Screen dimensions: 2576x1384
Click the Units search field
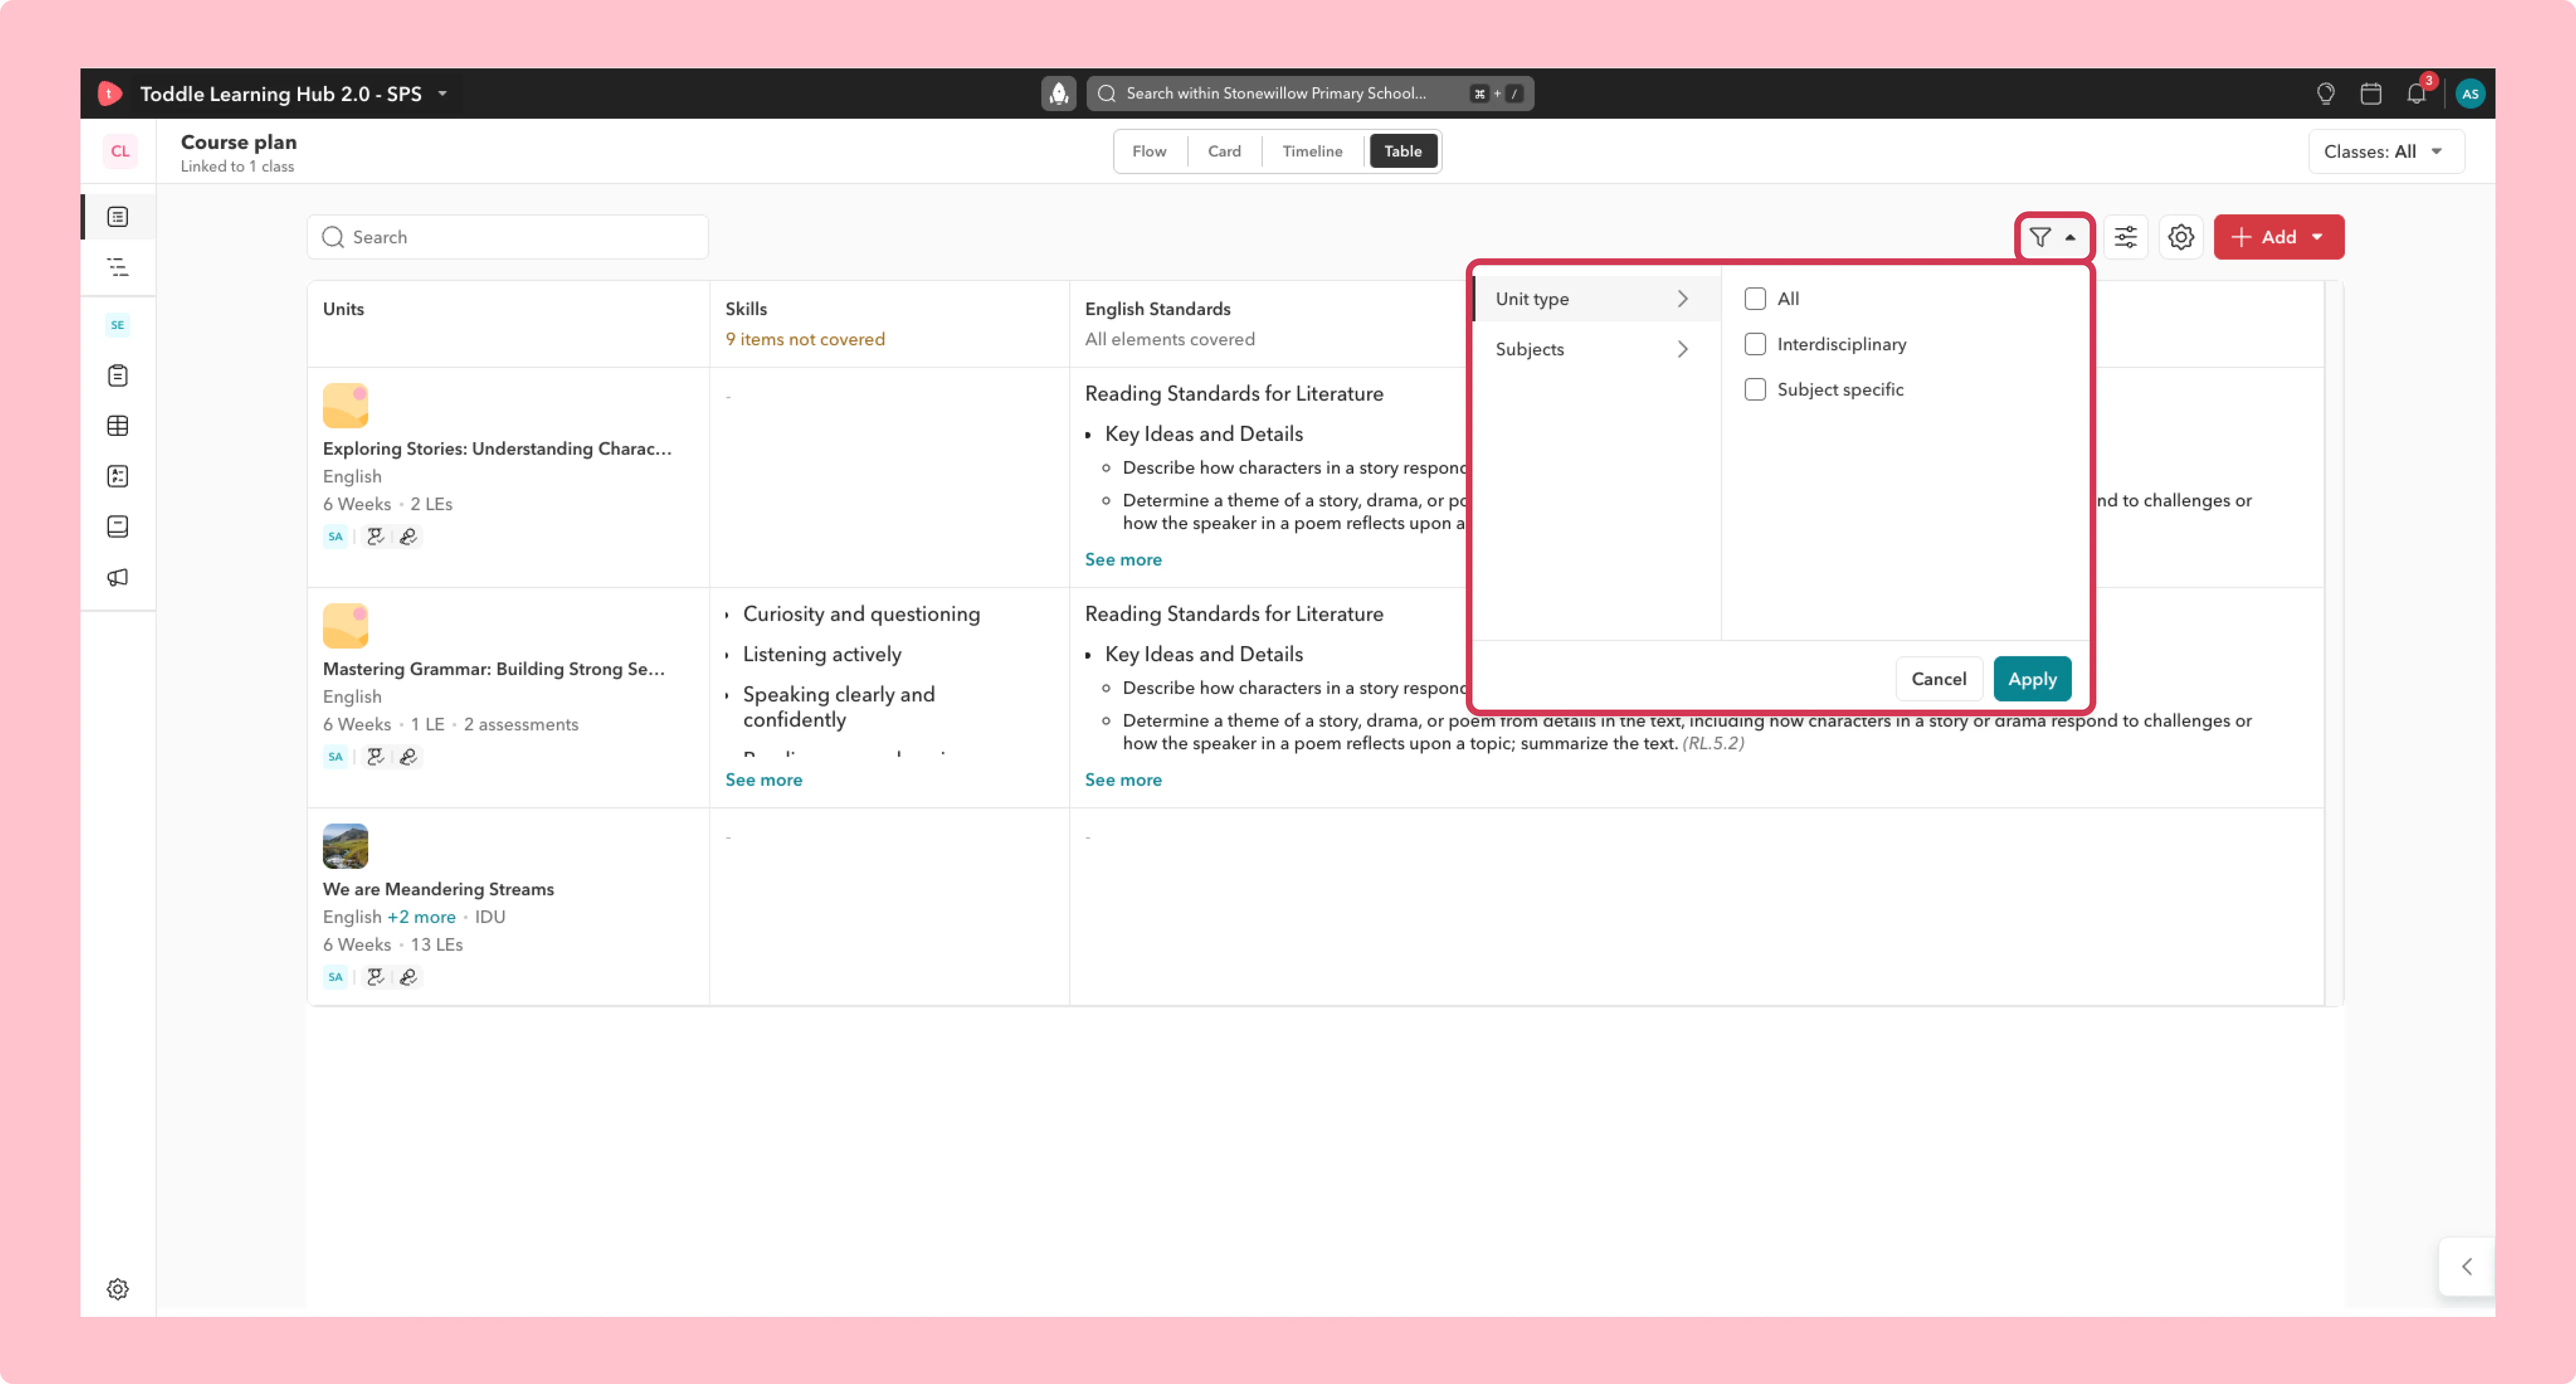coord(508,237)
